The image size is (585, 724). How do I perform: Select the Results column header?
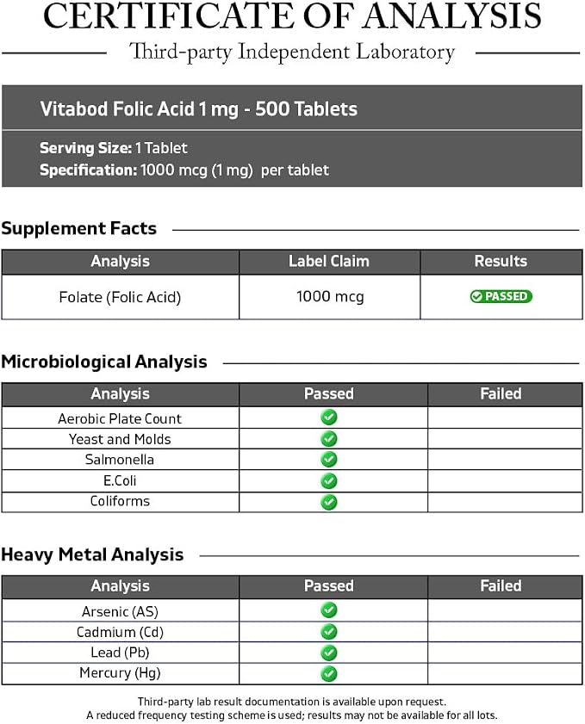501,262
